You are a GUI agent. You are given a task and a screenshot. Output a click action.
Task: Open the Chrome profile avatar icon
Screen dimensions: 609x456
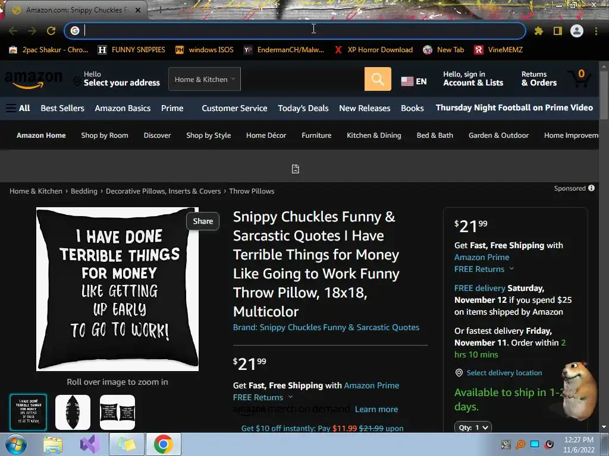577,31
